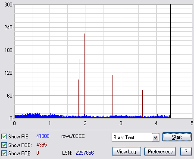Click the red POE spike before 3

113,95
